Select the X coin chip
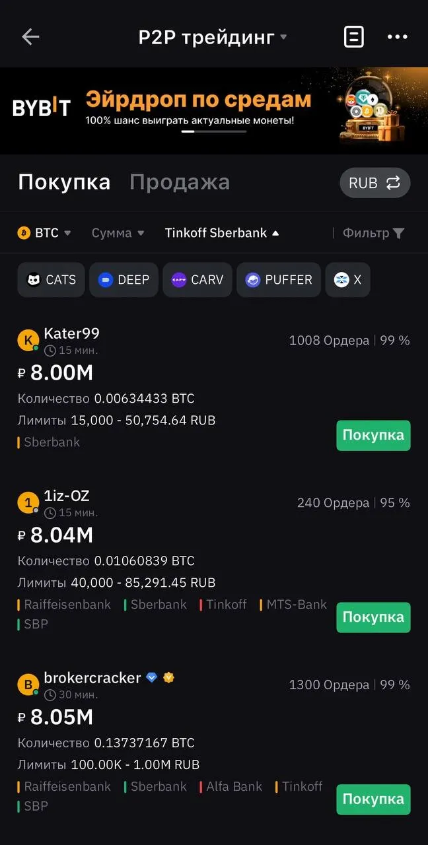 point(347,280)
